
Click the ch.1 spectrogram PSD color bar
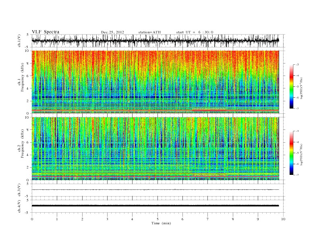[x=291, y=87]
